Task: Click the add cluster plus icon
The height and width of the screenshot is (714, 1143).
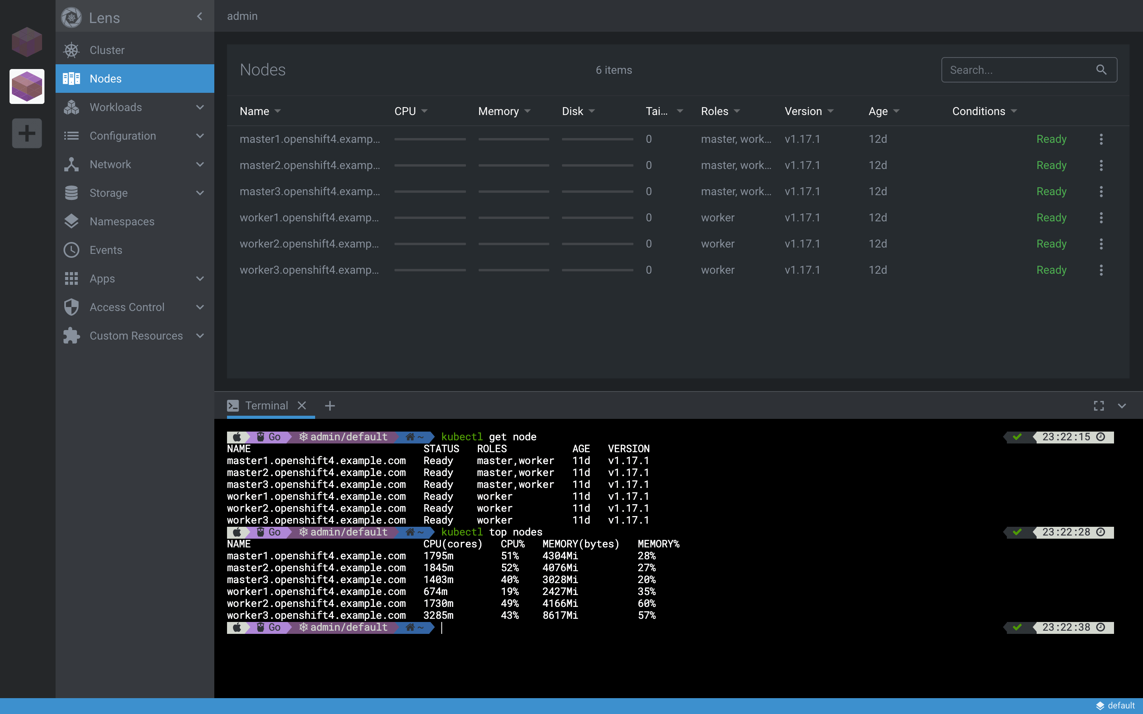Action: 27,133
